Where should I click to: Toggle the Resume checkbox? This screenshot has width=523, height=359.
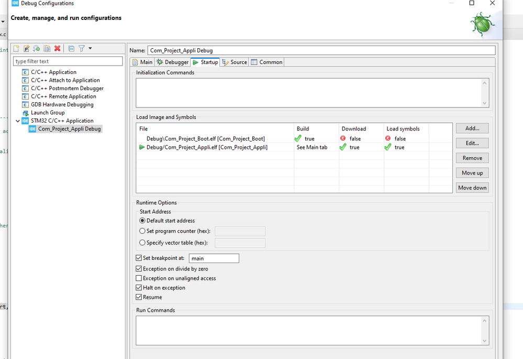(139, 297)
